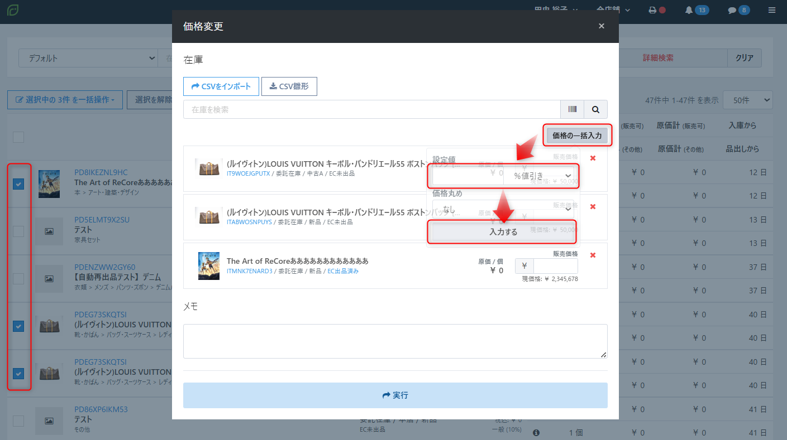Open item link ITABWOSNPUYS
Image resolution: width=787 pixels, height=440 pixels.
click(249, 222)
